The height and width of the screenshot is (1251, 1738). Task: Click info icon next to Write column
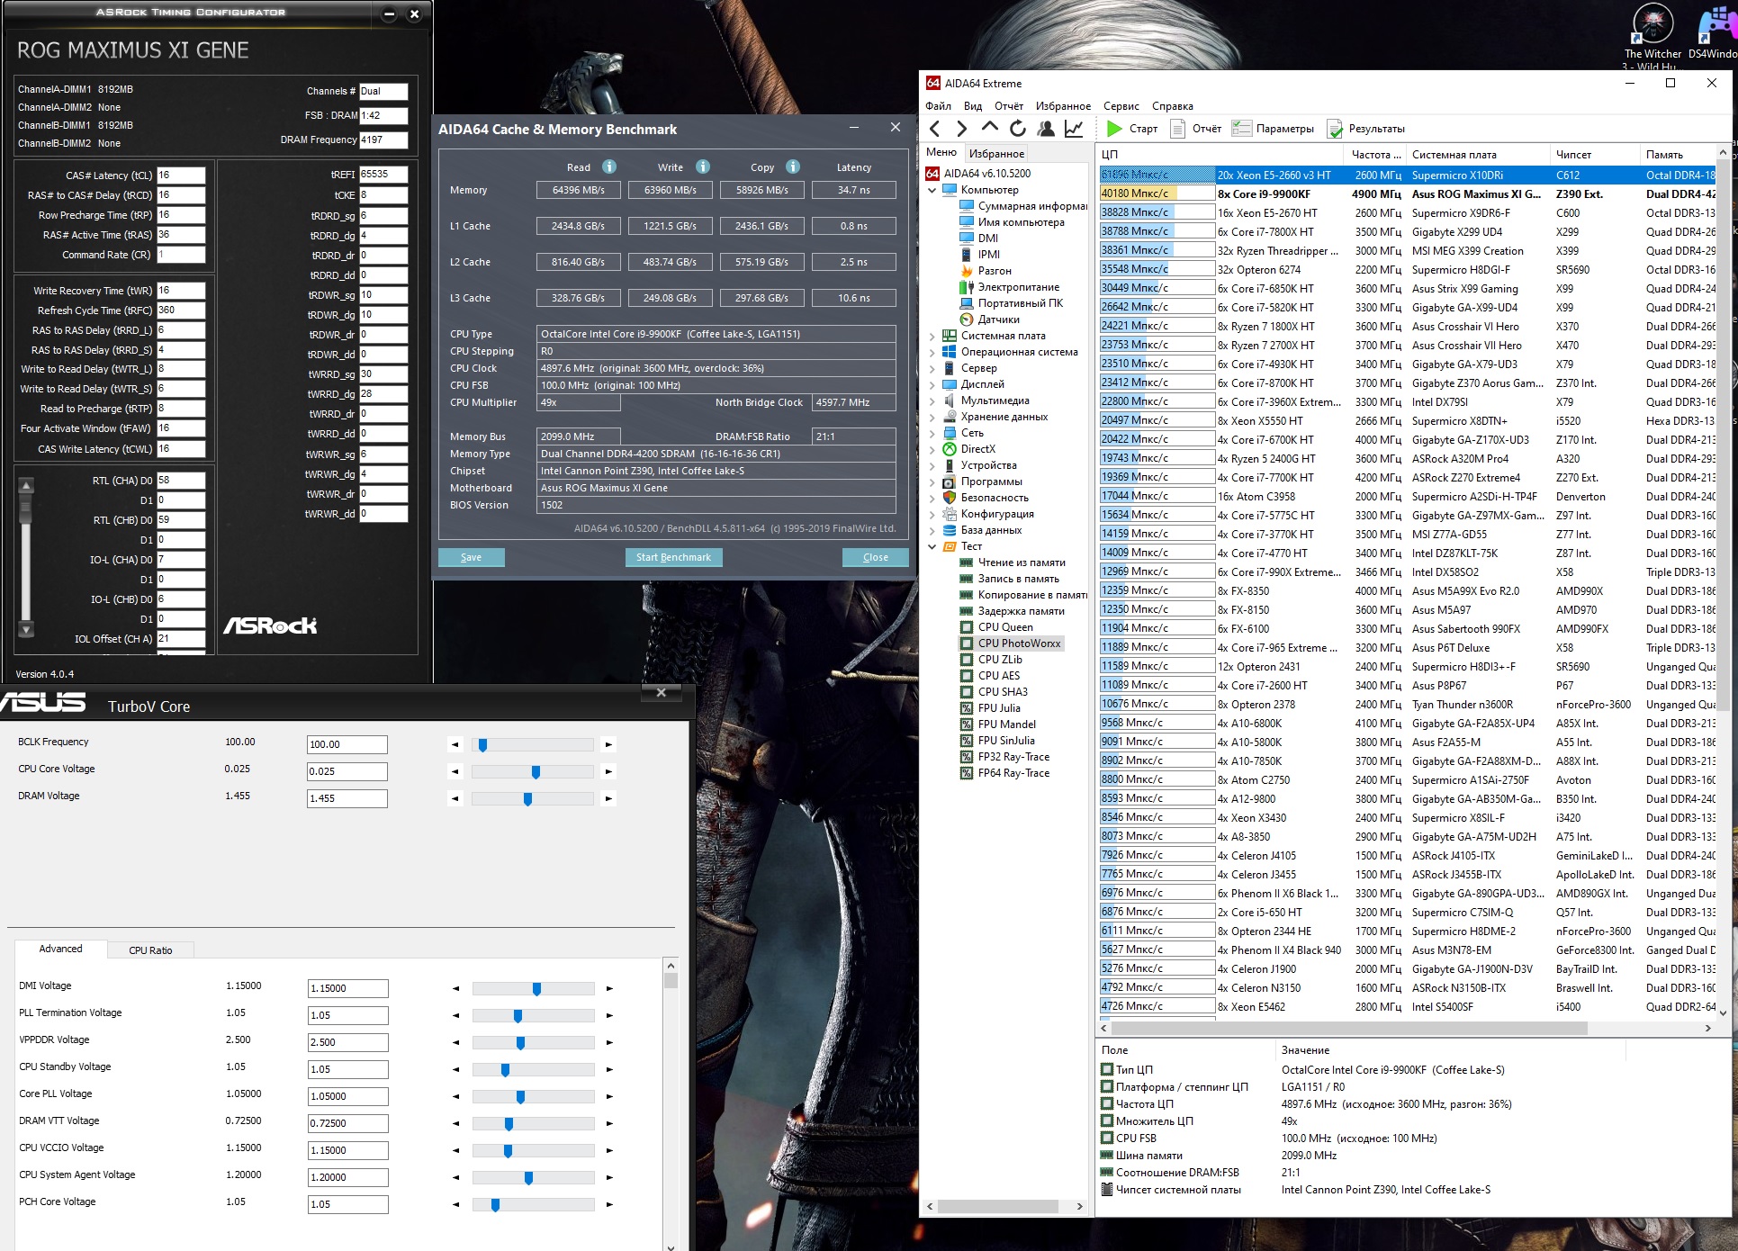(703, 166)
